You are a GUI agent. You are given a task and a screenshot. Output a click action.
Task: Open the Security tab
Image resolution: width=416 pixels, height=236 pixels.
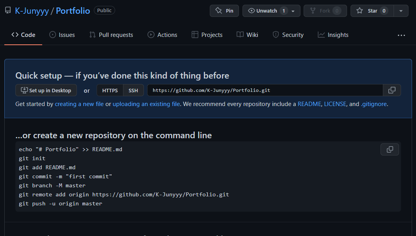click(x=288, y=35)
